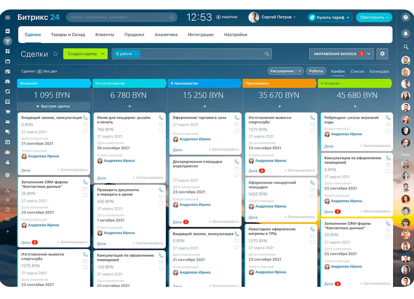Image resolution: width=414 pixels, height=299 pixels.
Task: Select the CRM funnel icon in the sidebar
Action: (x=7, y=41)
